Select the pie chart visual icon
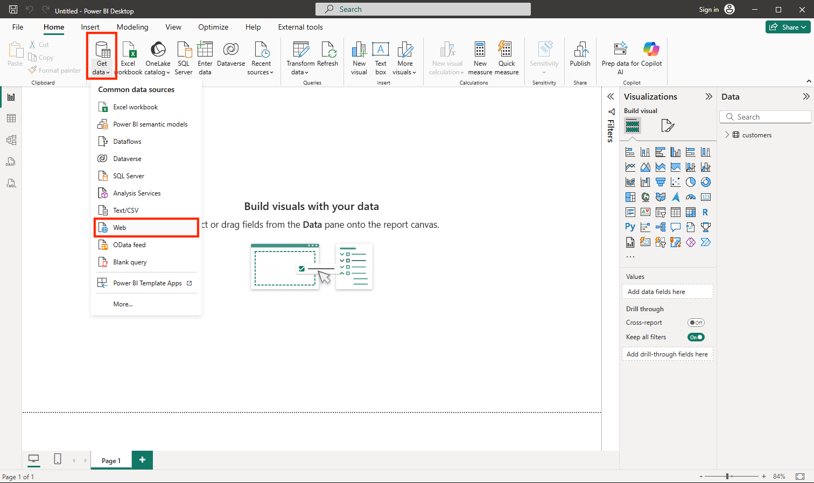 point(691,182)
